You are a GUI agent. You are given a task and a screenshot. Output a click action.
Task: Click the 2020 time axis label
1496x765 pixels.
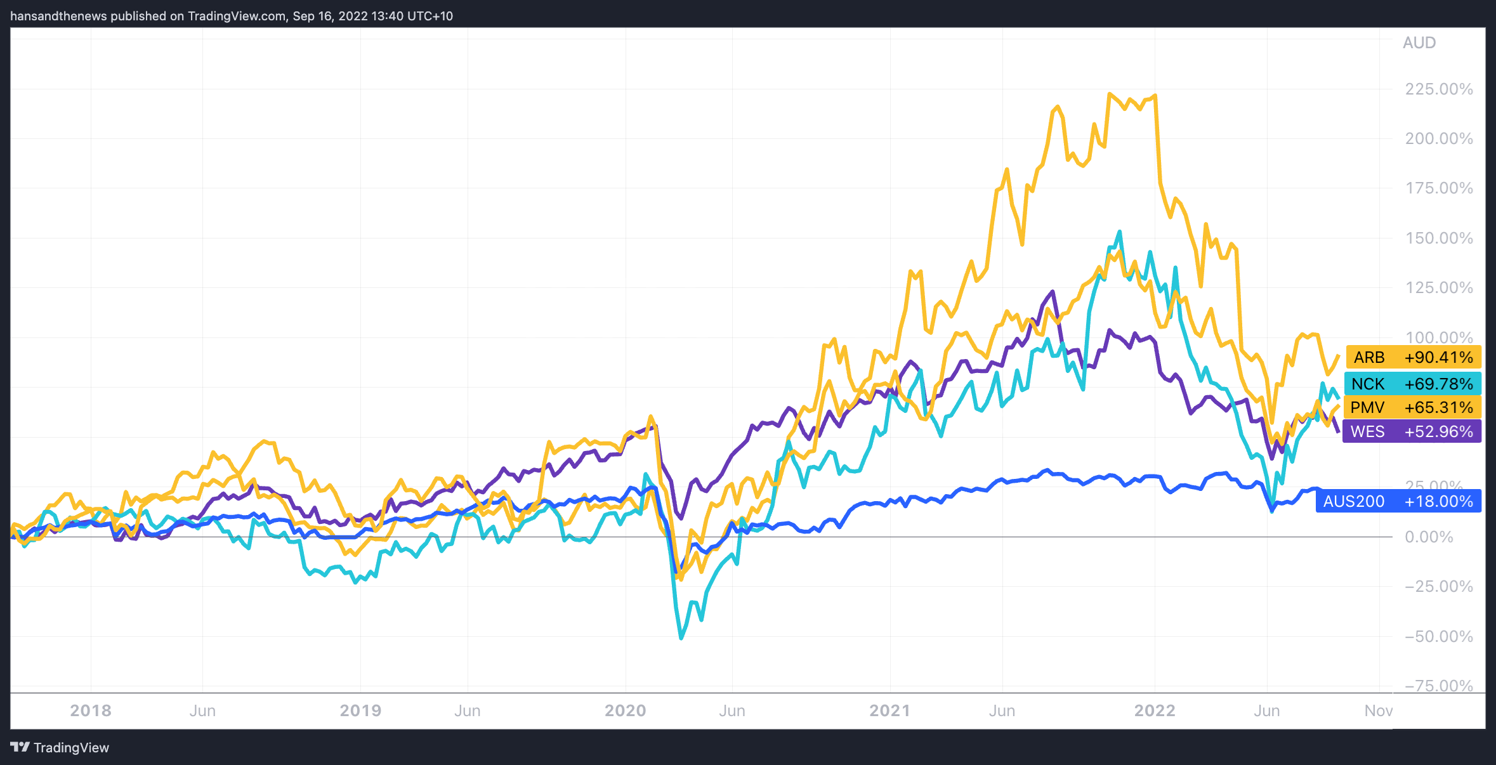click(625, 710)
